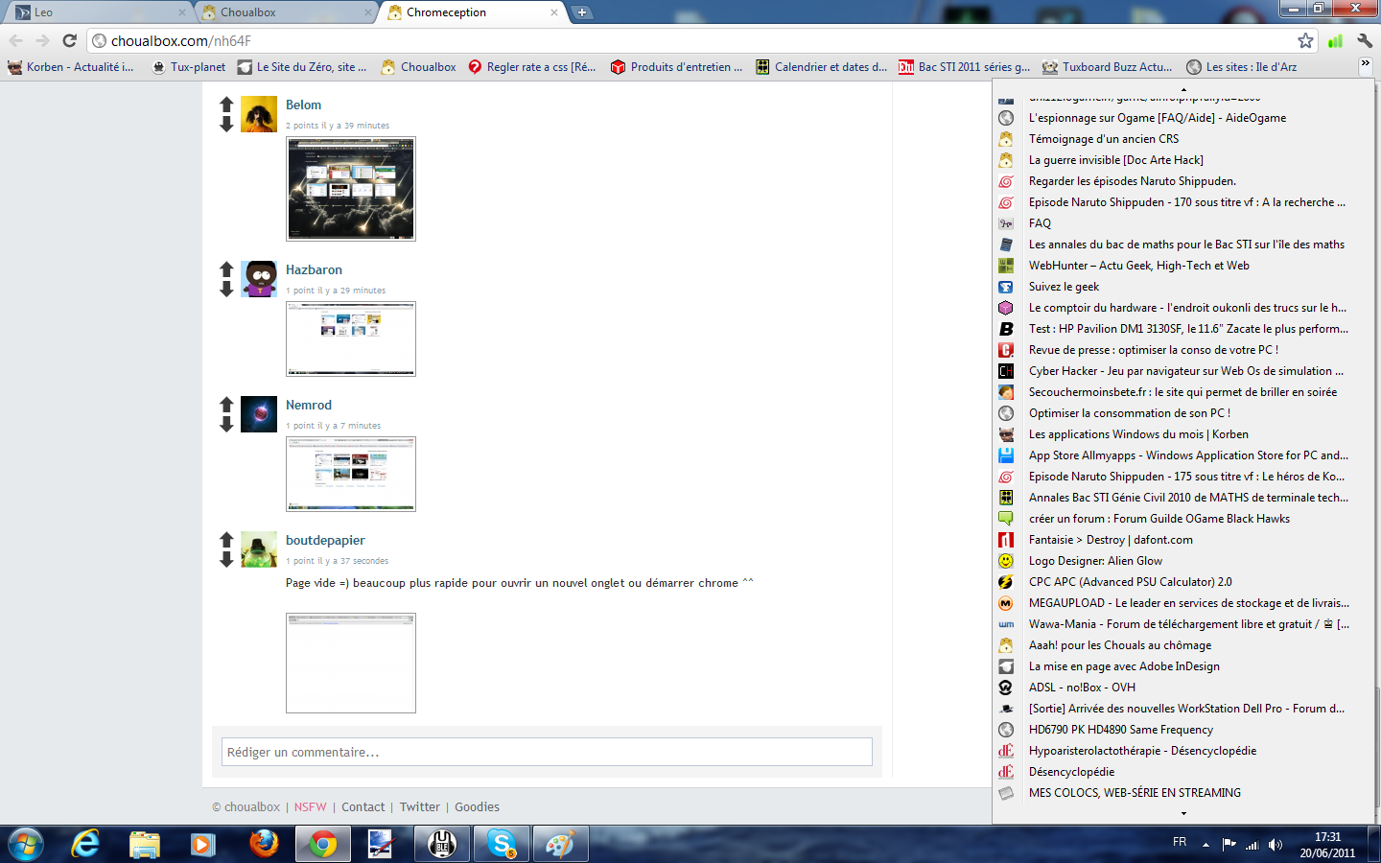Expand the bookmarks bar overflow chevron
The image size is (1381, 863).
pos(1365,65)
